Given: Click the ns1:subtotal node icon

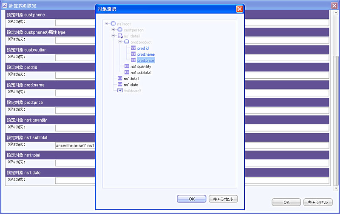Looking at the screenshot, I should click(127, 72).
